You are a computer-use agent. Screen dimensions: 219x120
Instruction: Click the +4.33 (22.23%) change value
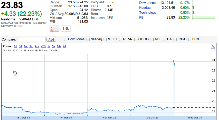[x=21, y=14]
